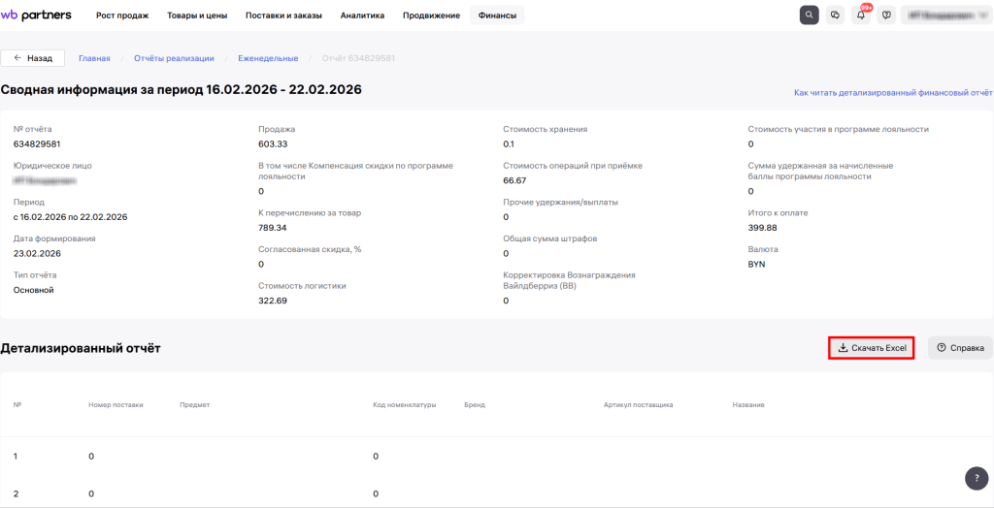The height and width of the screenshot is (508, 994).
Task: Click Итого к оплате value 399.88
Action: tap(763, 228)
